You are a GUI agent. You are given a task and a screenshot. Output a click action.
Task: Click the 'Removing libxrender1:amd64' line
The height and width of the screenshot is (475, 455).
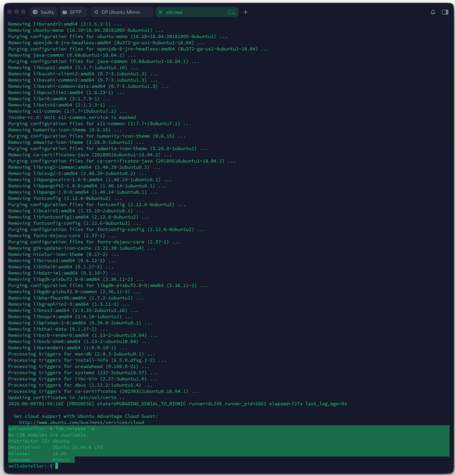click(68, 348)
